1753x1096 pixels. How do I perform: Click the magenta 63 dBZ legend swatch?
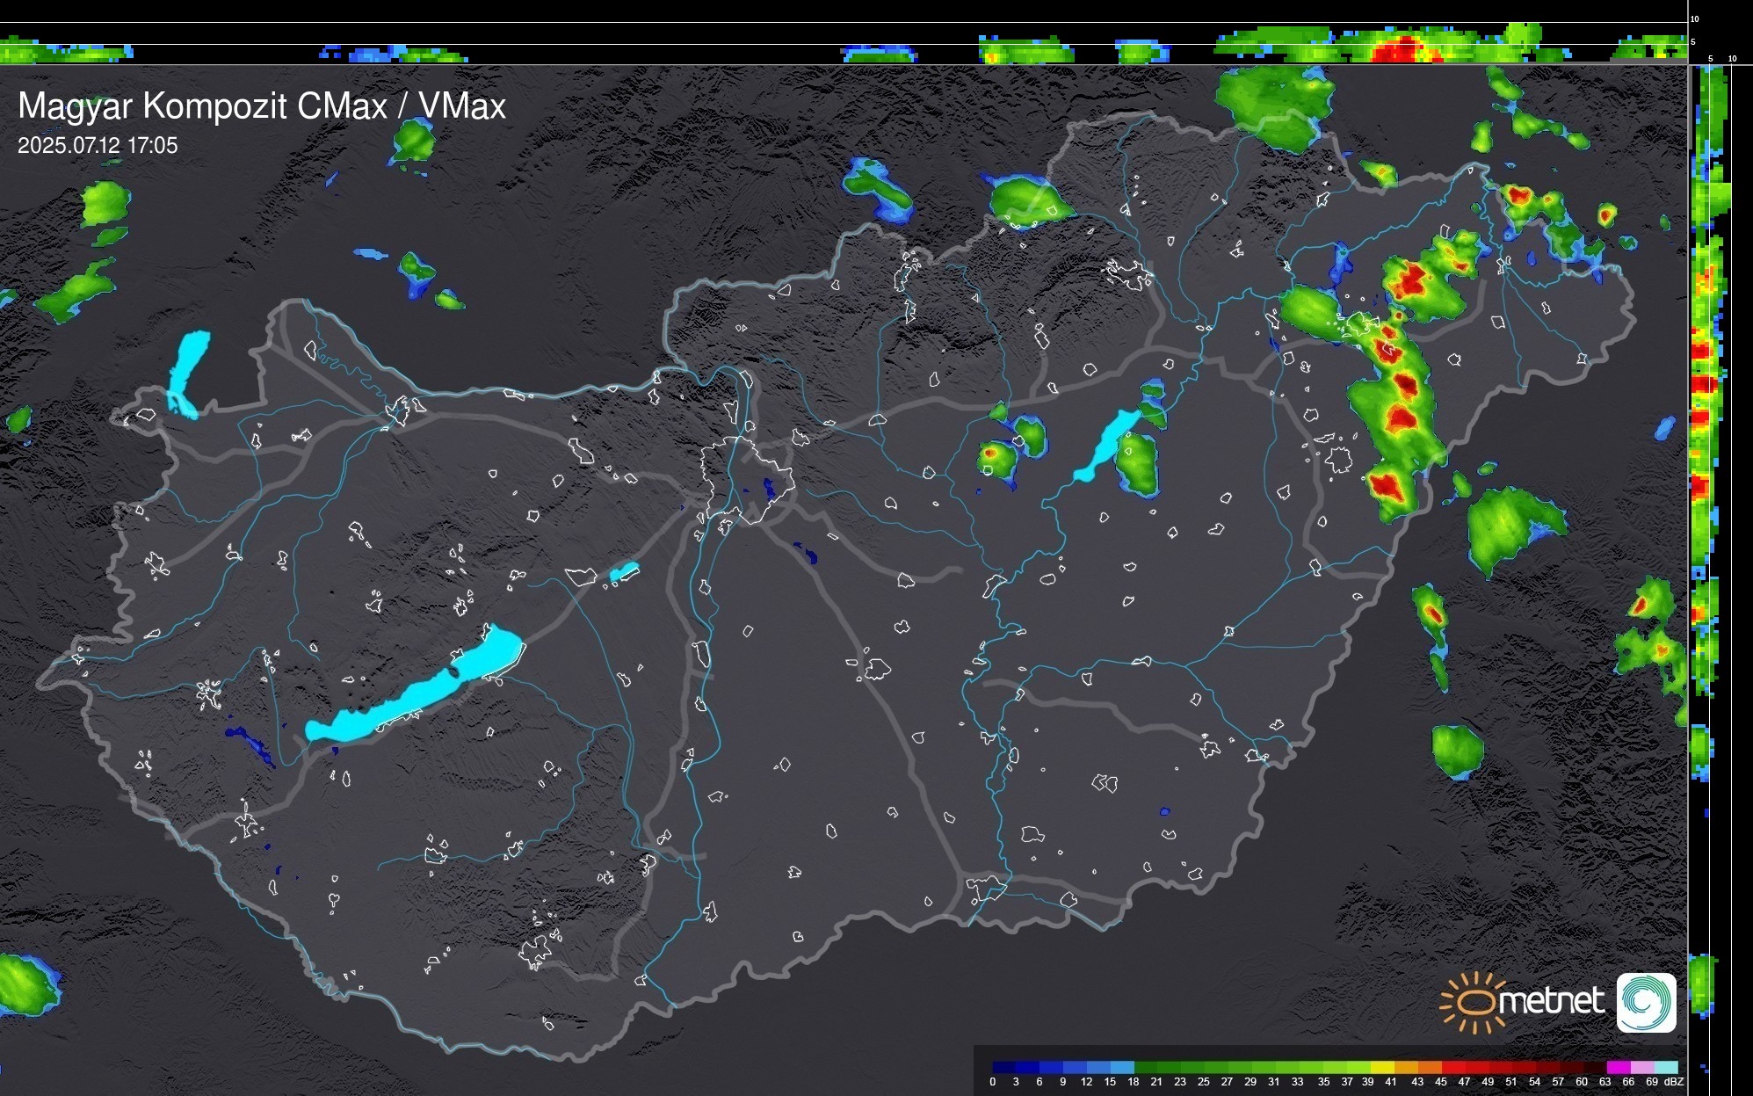tap(1617, 1067)
